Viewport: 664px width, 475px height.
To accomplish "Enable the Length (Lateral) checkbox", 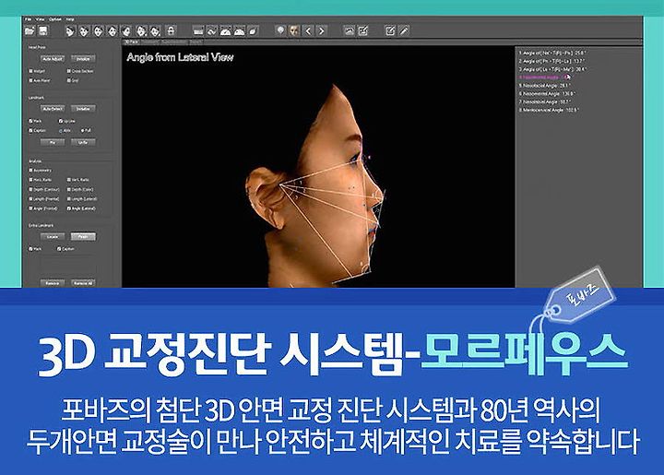I will [69, 198].
